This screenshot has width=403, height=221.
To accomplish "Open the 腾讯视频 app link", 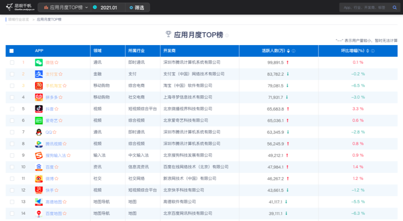I will click(54, 144).
